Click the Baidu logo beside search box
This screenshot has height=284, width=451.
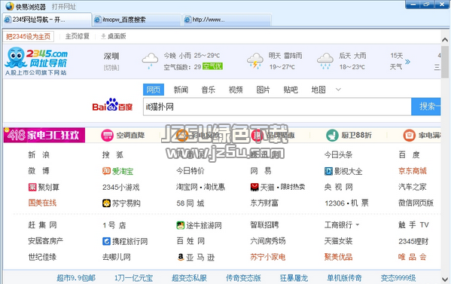[x=112, y=105]
